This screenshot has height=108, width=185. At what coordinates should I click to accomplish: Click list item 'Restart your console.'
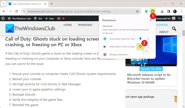27,79
